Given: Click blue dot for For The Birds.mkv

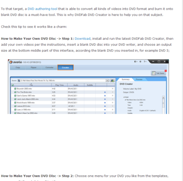Looking at the screenshot, I should [105, 92].
